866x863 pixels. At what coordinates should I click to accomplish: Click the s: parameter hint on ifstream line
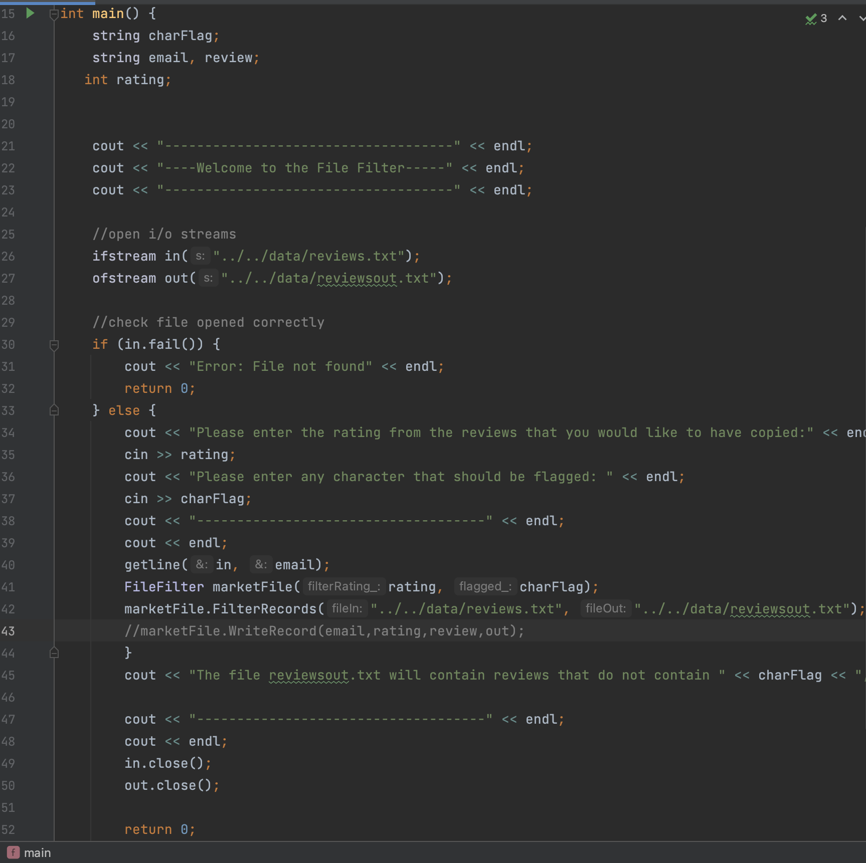point(200,256)
